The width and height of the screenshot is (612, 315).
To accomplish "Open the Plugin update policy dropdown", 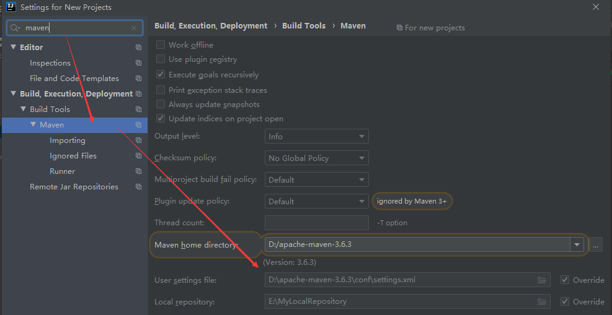I will (316, 201).
